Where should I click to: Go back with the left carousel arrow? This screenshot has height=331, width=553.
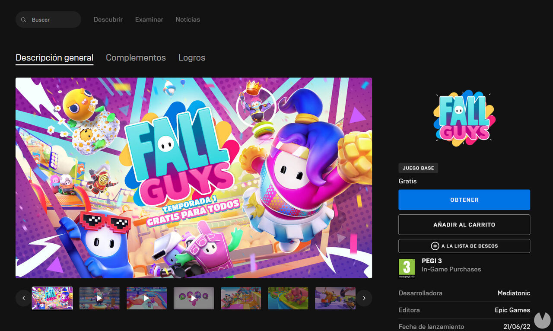23,298
